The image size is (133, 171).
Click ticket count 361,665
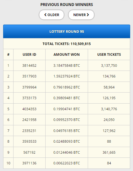[x=109, y=152]
